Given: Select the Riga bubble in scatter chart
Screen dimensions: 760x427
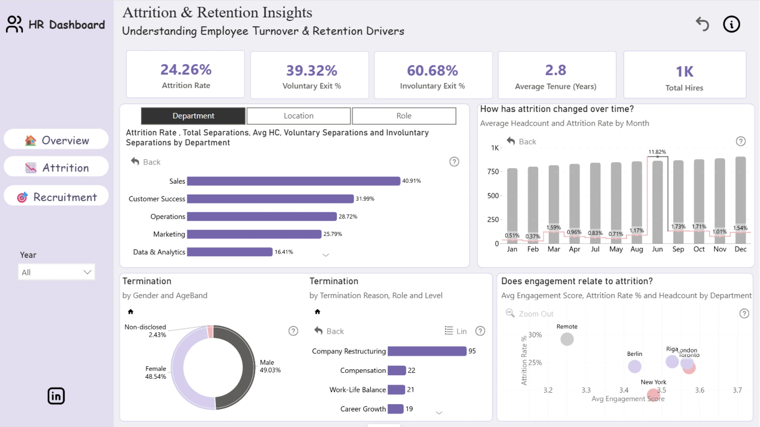Looking at the screenshot, I should click(x=672, y=361).
